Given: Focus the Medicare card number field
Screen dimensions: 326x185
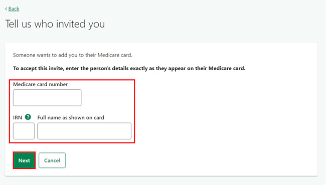Looking at the screenshot, I should [47, 98].
